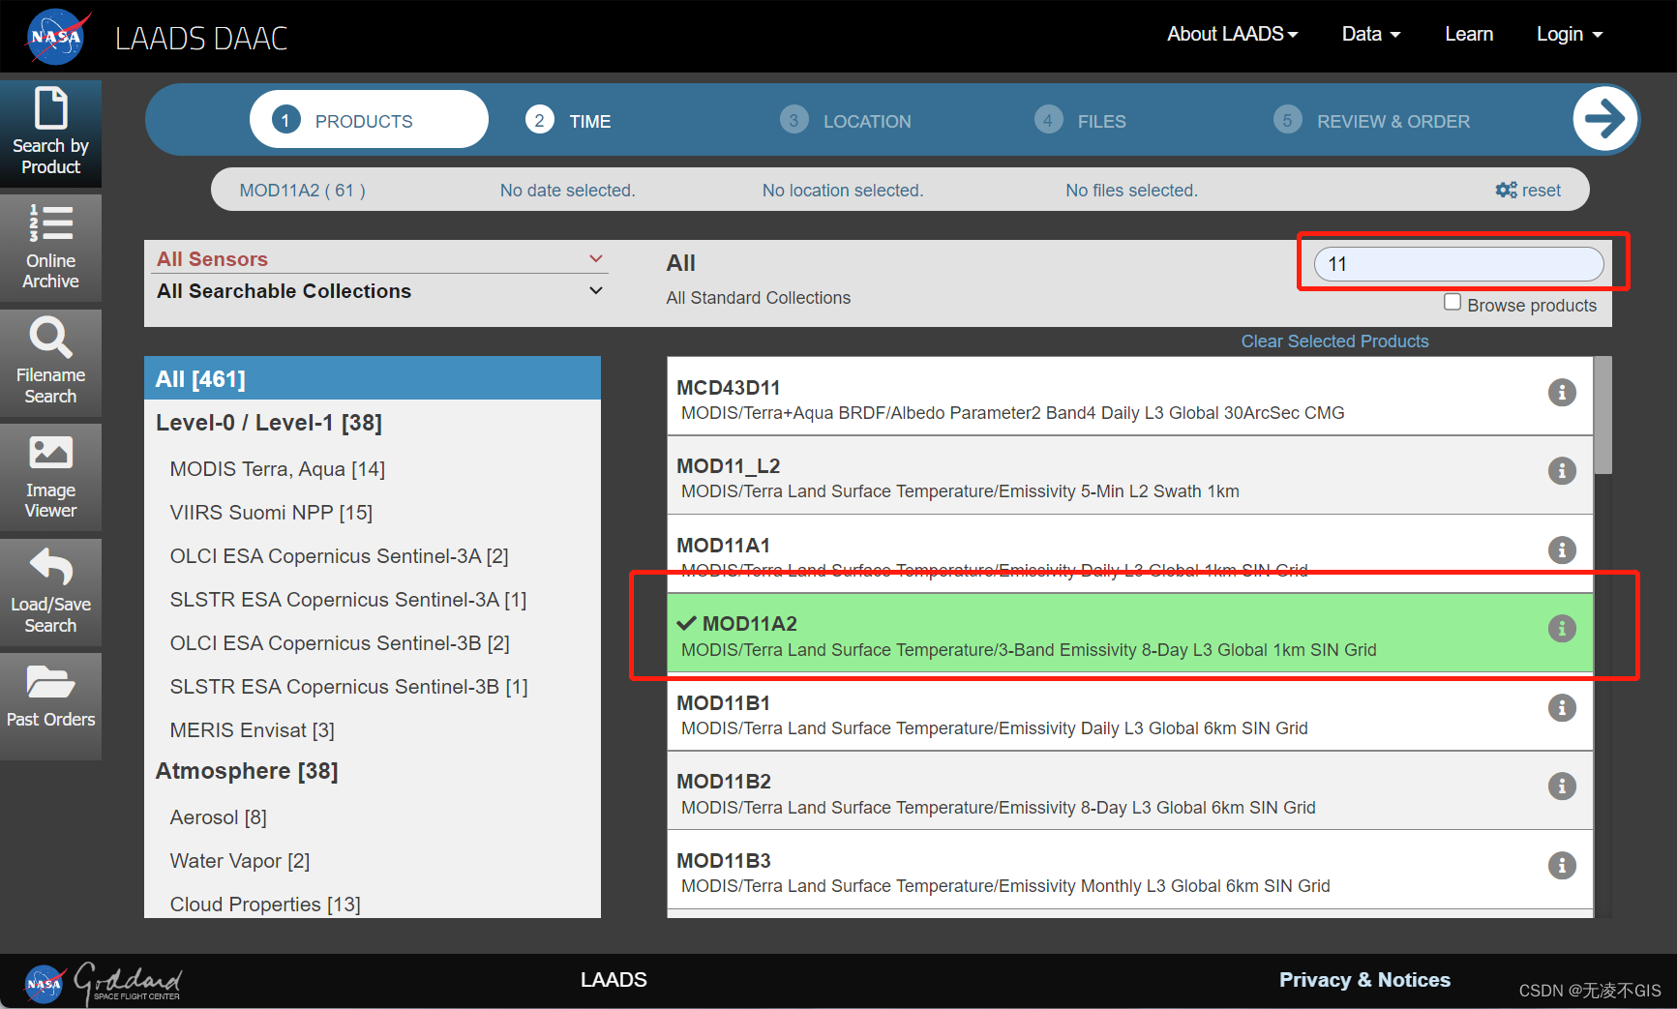Show info for MOD11A1 product
The image size is (1677, 1009).
click(x=1562, y=549)
